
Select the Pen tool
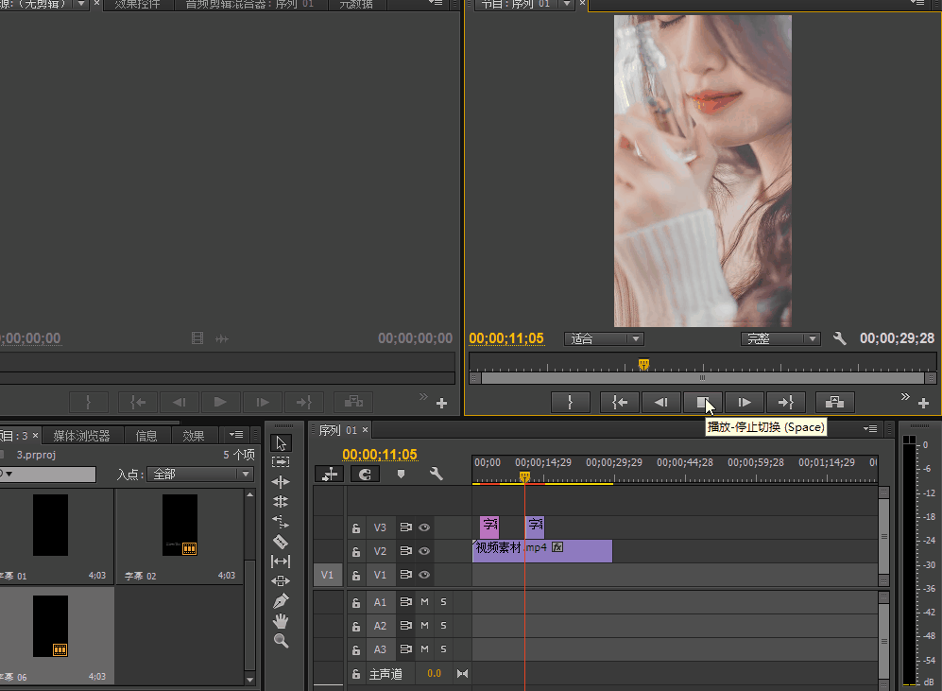tap(281, 601)
